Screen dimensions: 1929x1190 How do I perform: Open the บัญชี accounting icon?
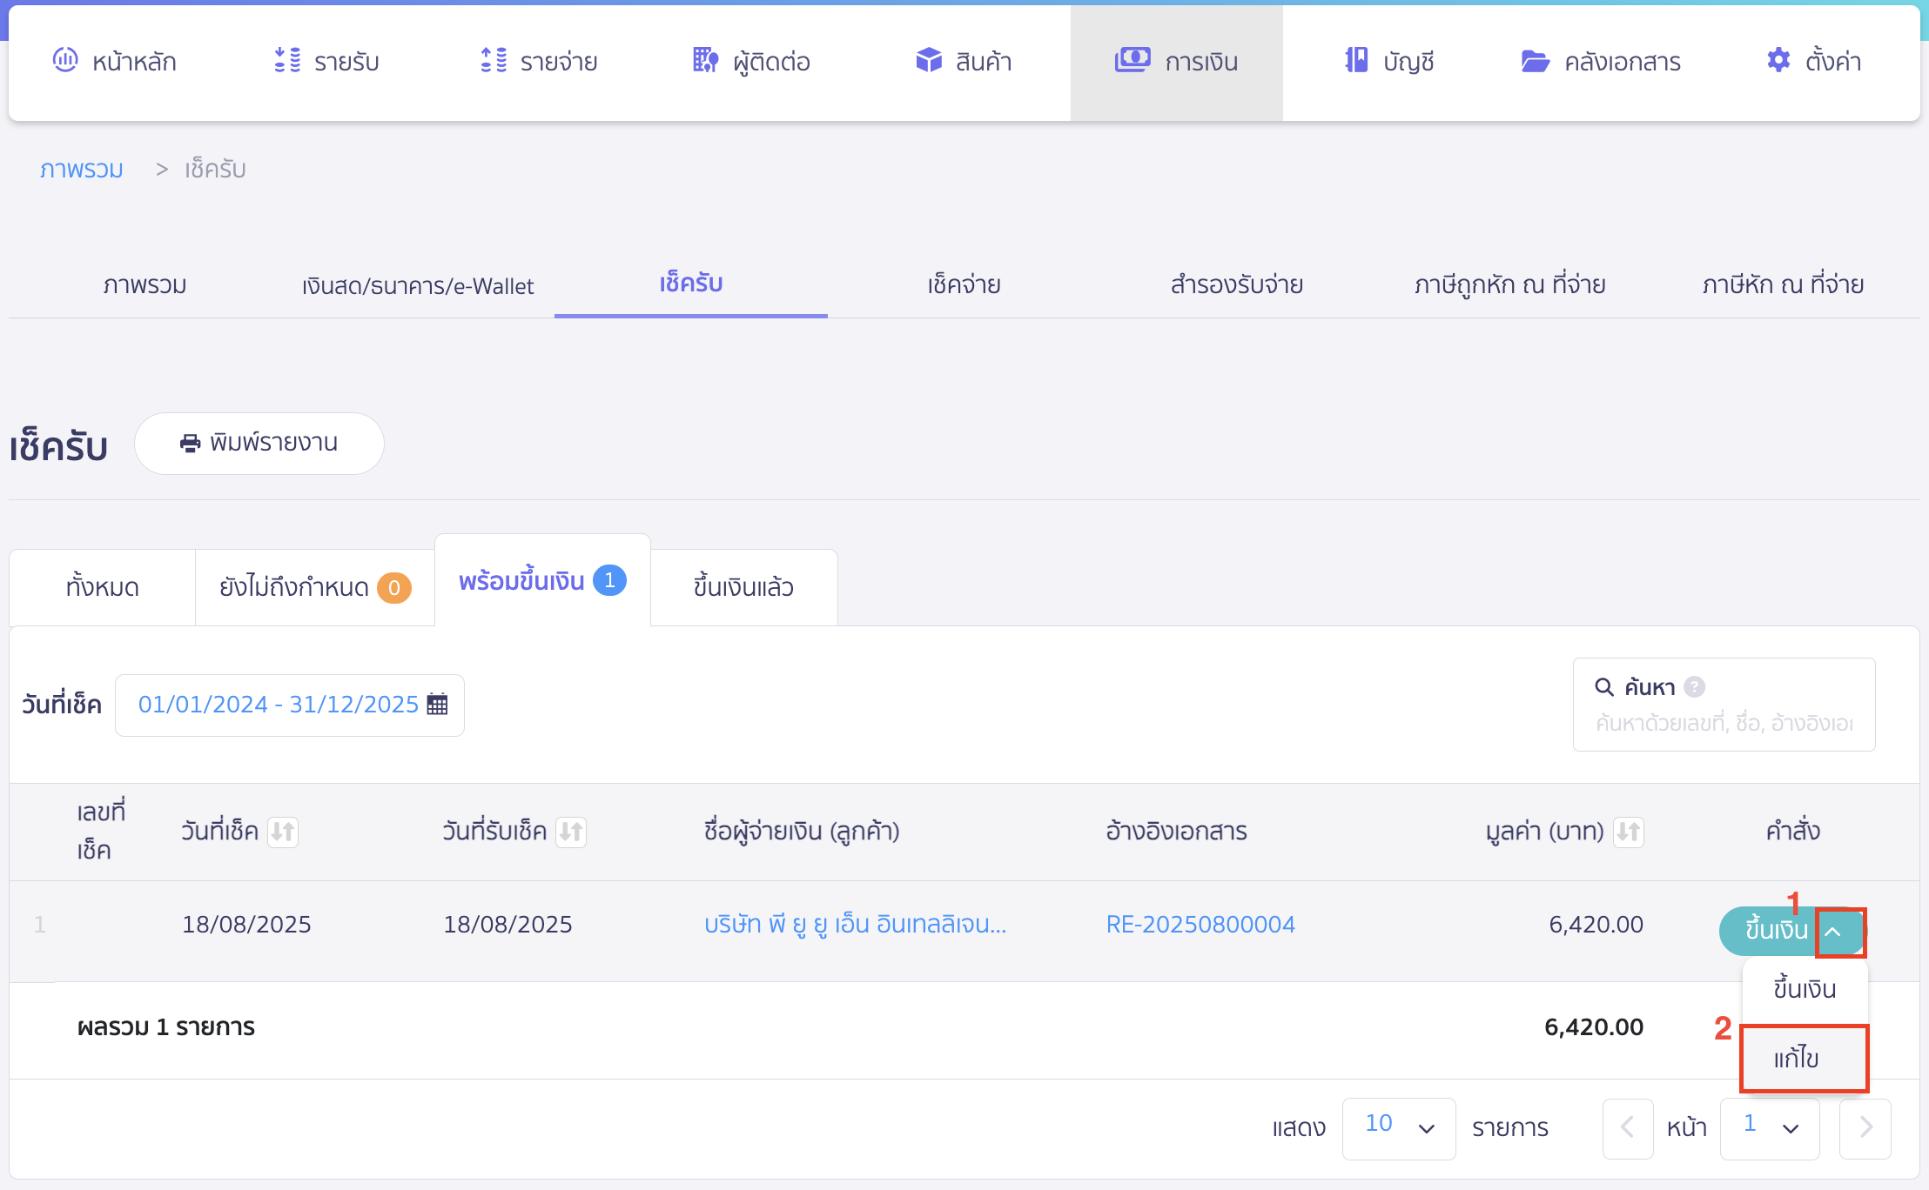point(1355,61)
